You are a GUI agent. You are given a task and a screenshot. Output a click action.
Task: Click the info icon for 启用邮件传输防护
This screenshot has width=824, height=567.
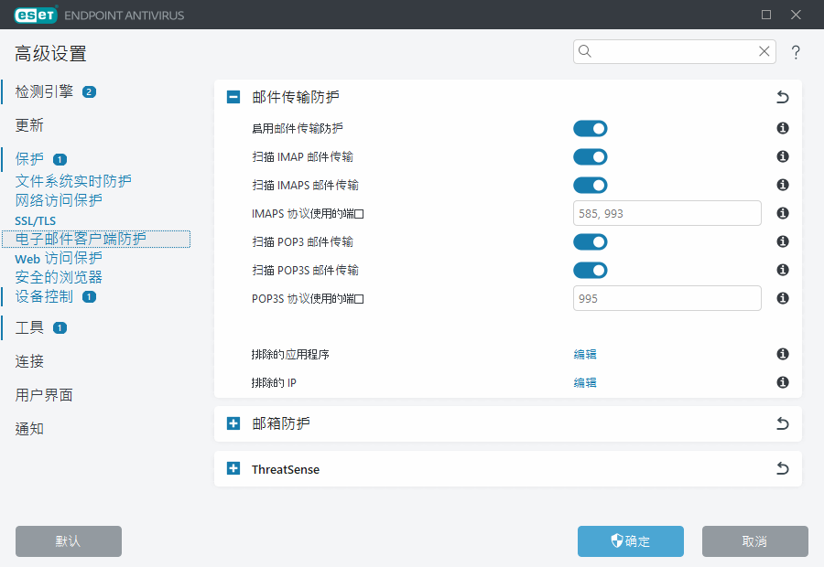click(783, 128)
